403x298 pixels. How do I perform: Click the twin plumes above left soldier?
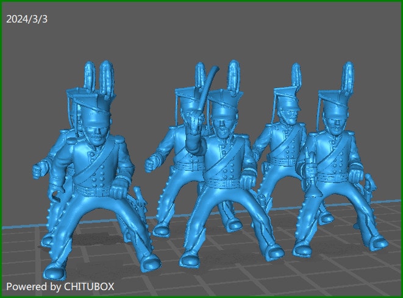pyautogui.click(x=99, y=75)
